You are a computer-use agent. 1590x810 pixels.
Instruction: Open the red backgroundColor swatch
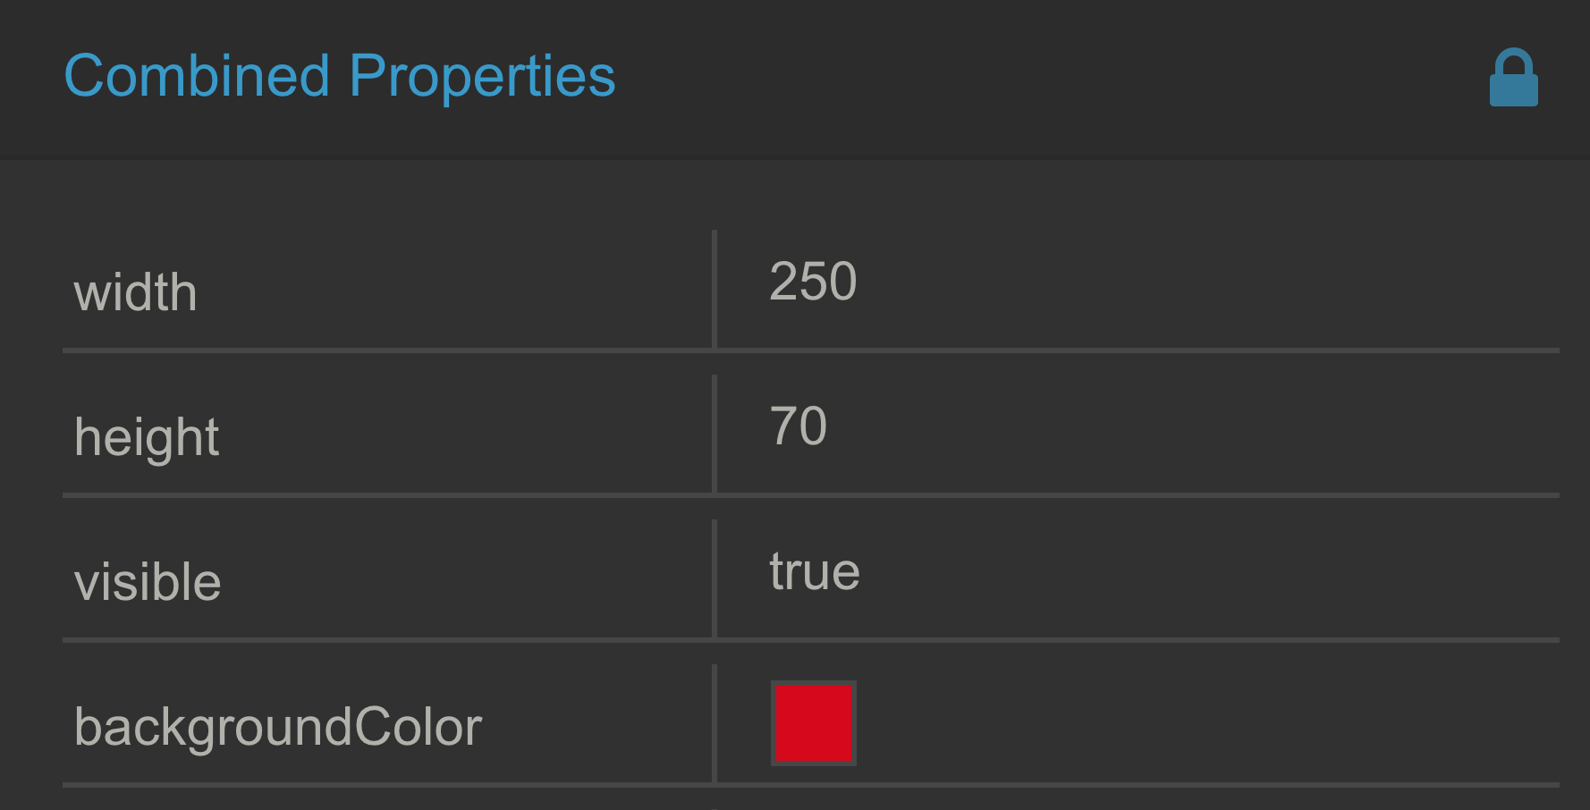click(x=813, y=723)
